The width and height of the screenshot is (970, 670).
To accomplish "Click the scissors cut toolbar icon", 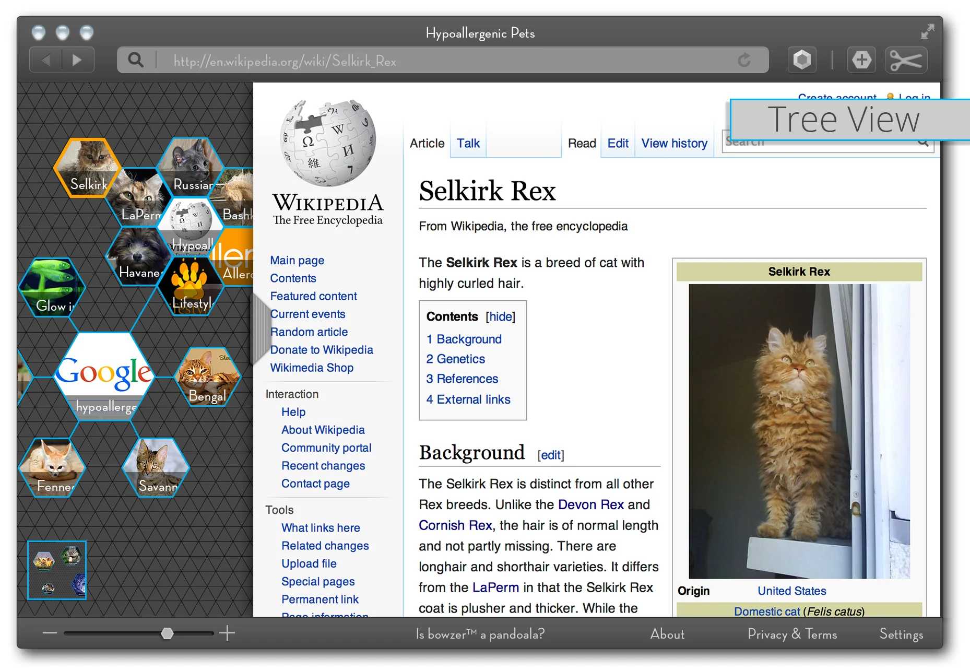I will click(x=906, y=61).
